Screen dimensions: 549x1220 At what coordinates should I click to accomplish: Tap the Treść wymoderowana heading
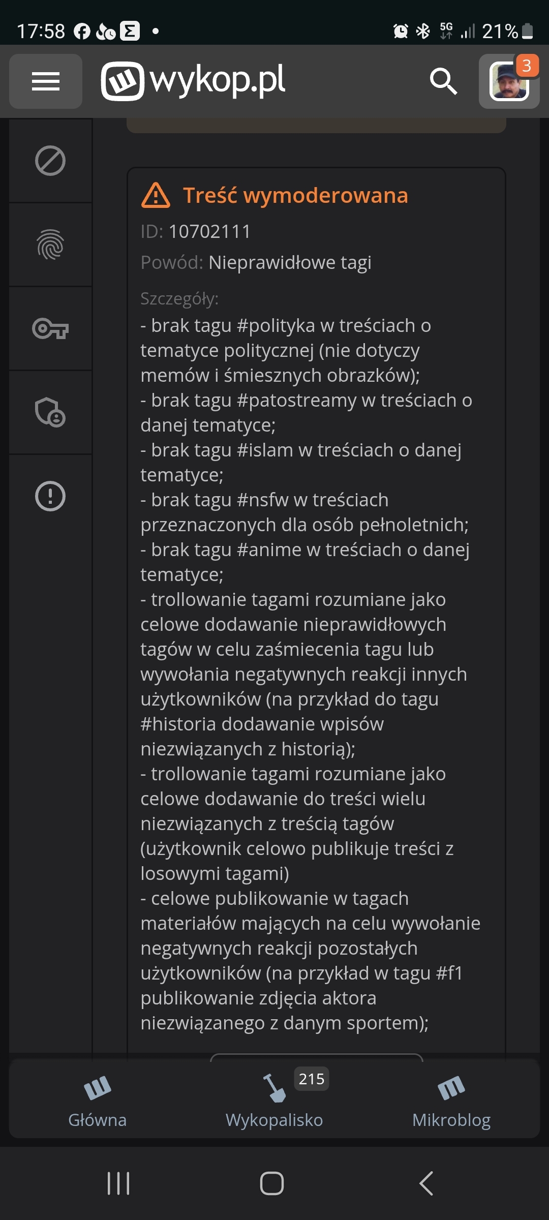(x=295, y=196)
